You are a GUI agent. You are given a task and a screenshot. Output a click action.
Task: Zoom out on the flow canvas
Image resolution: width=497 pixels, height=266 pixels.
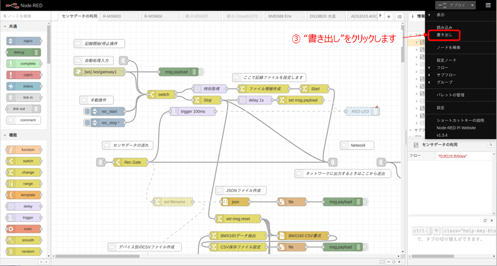pyautogui.click(x=388, y=261)
